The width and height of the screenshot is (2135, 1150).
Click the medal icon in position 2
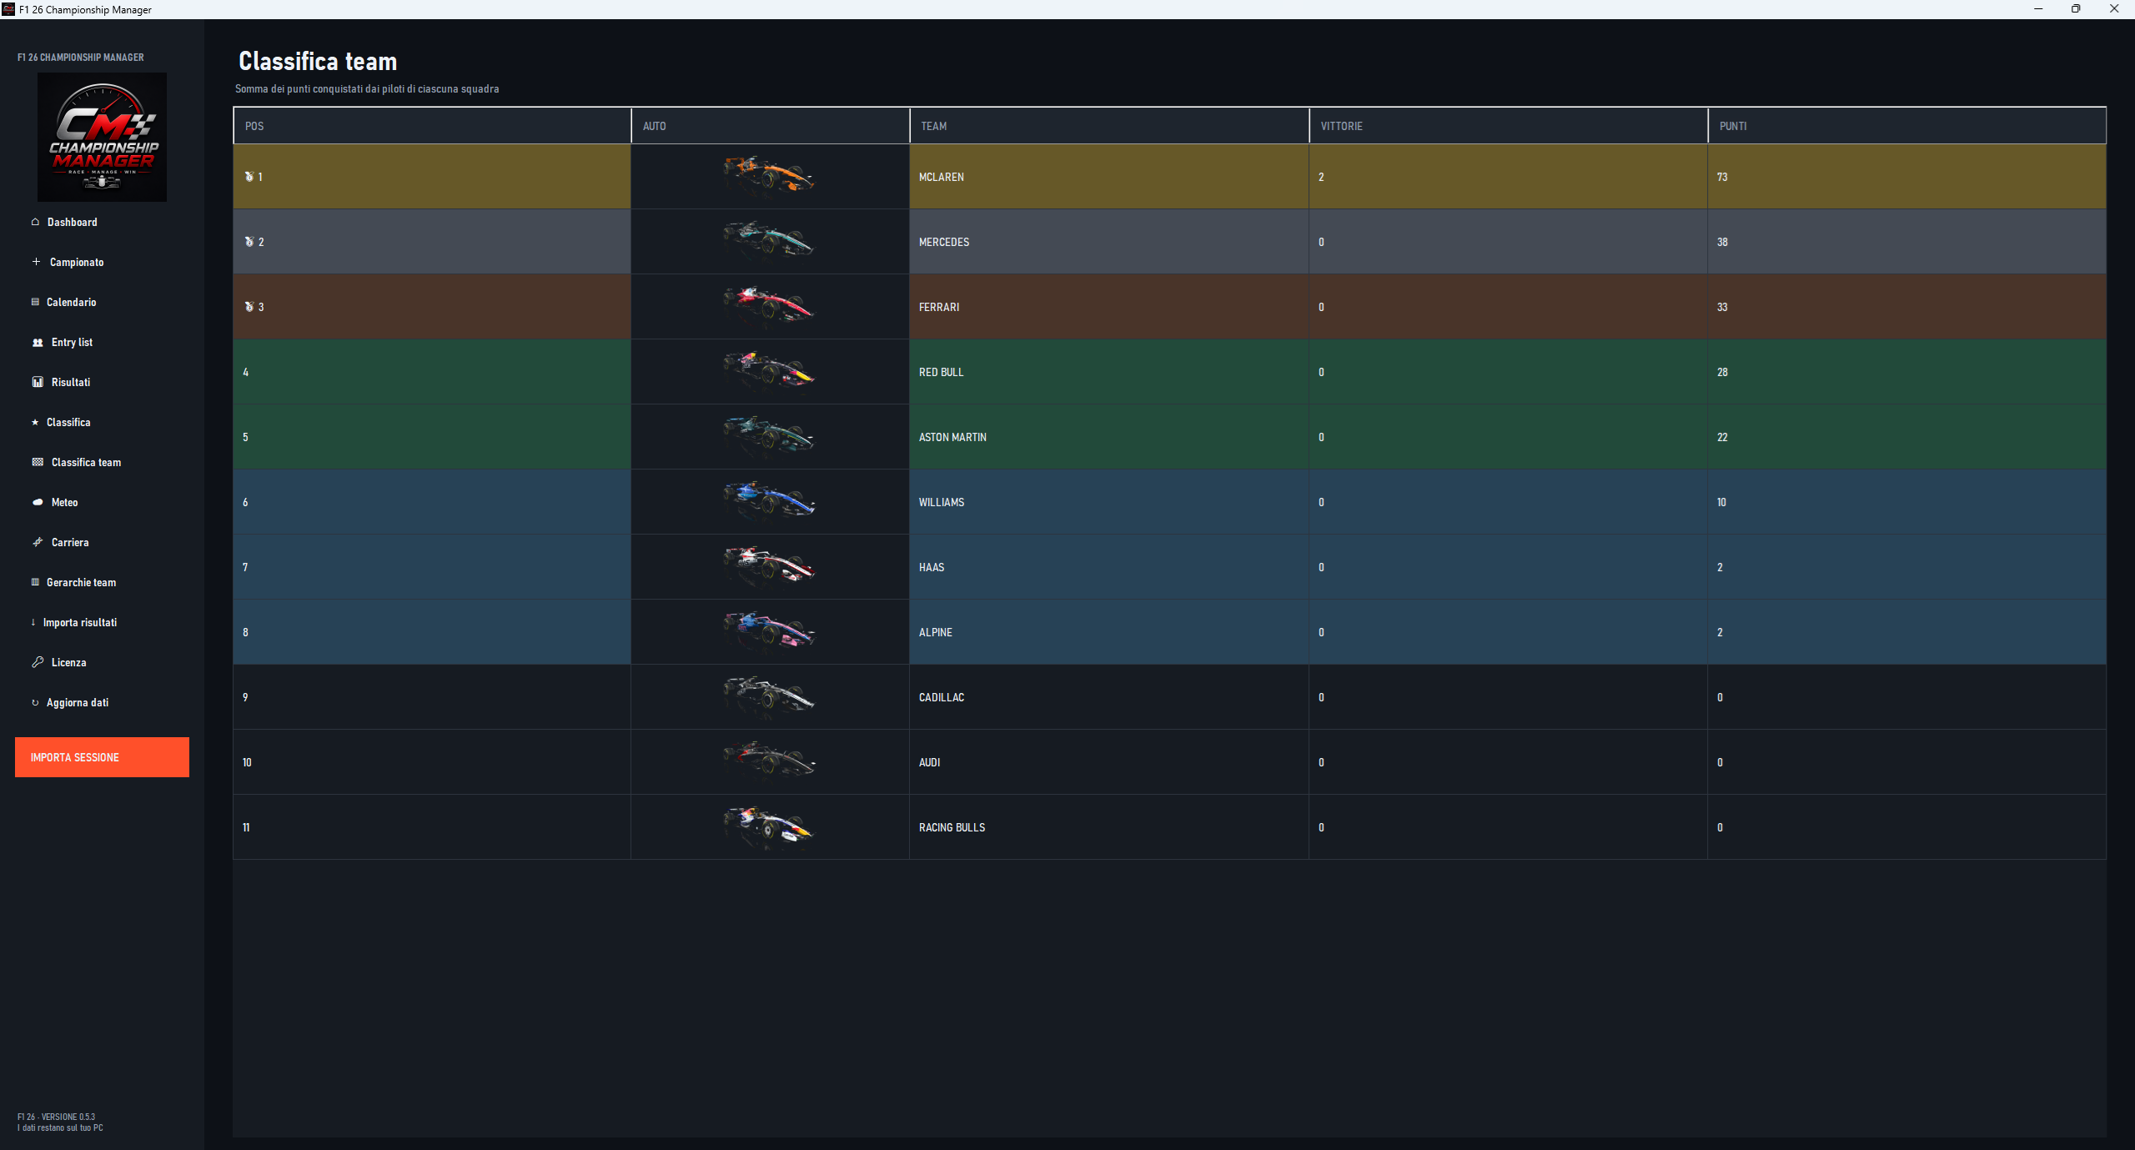pos(249,242)
